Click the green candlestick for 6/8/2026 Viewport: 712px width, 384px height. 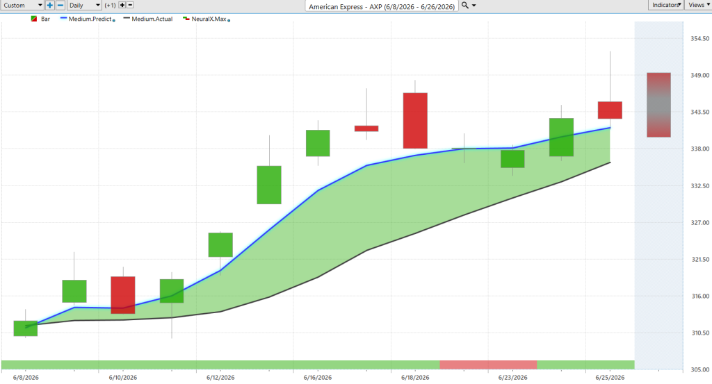[x=26, y=328]
